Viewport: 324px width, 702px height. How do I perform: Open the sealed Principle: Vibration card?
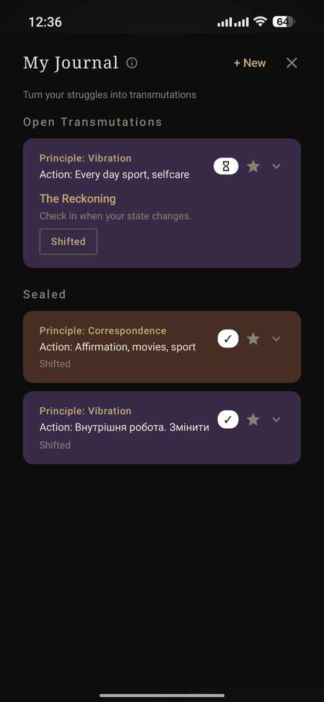point(162,428)
